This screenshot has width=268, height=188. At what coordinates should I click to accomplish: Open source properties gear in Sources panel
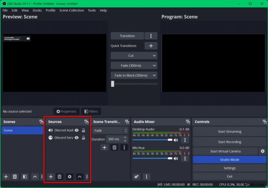[x=70, y=177]
